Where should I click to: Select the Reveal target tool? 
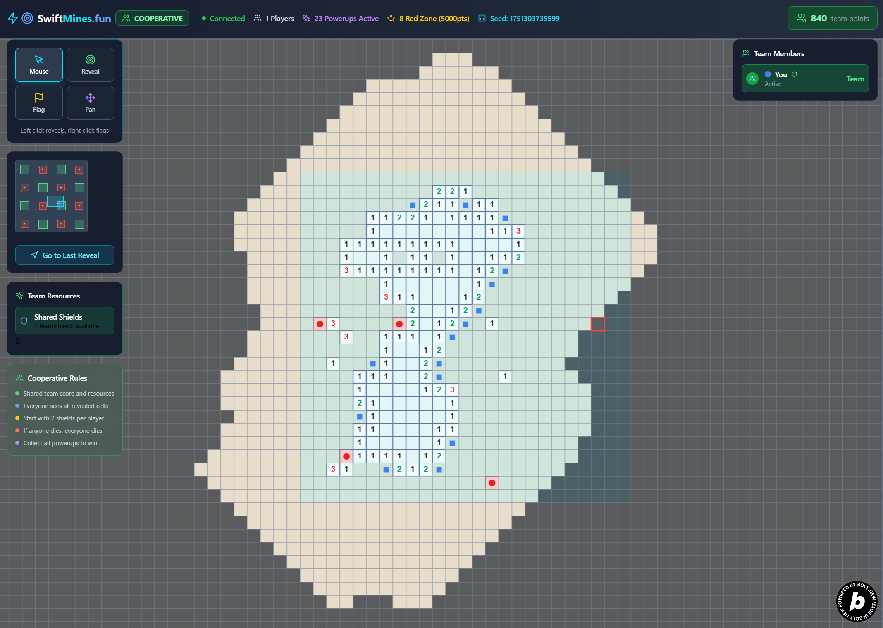point(90,65)
